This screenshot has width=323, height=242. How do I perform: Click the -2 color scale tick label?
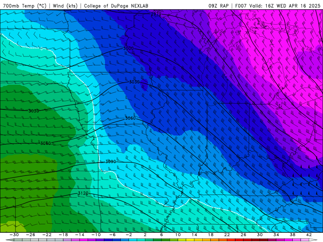click(x=129, y=235)
